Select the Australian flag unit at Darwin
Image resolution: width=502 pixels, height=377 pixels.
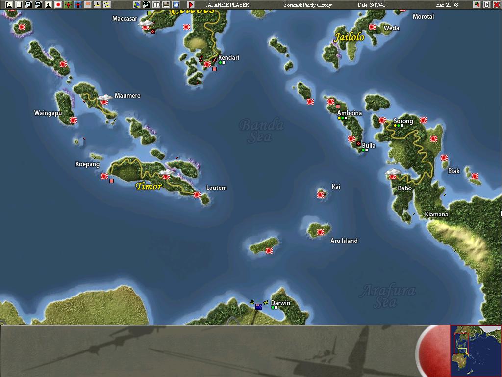pos(259,307)
